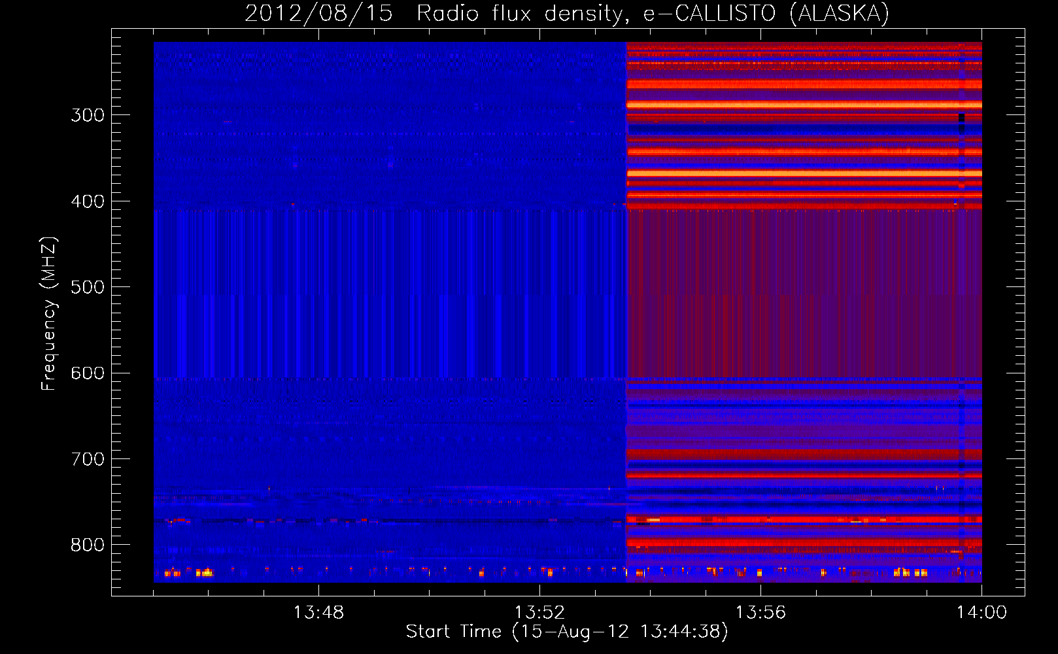Click the 'Start Time (15-Aug-12 13:44:38)' label
Screen dimensions: 1058x654
tap(567, 632)
